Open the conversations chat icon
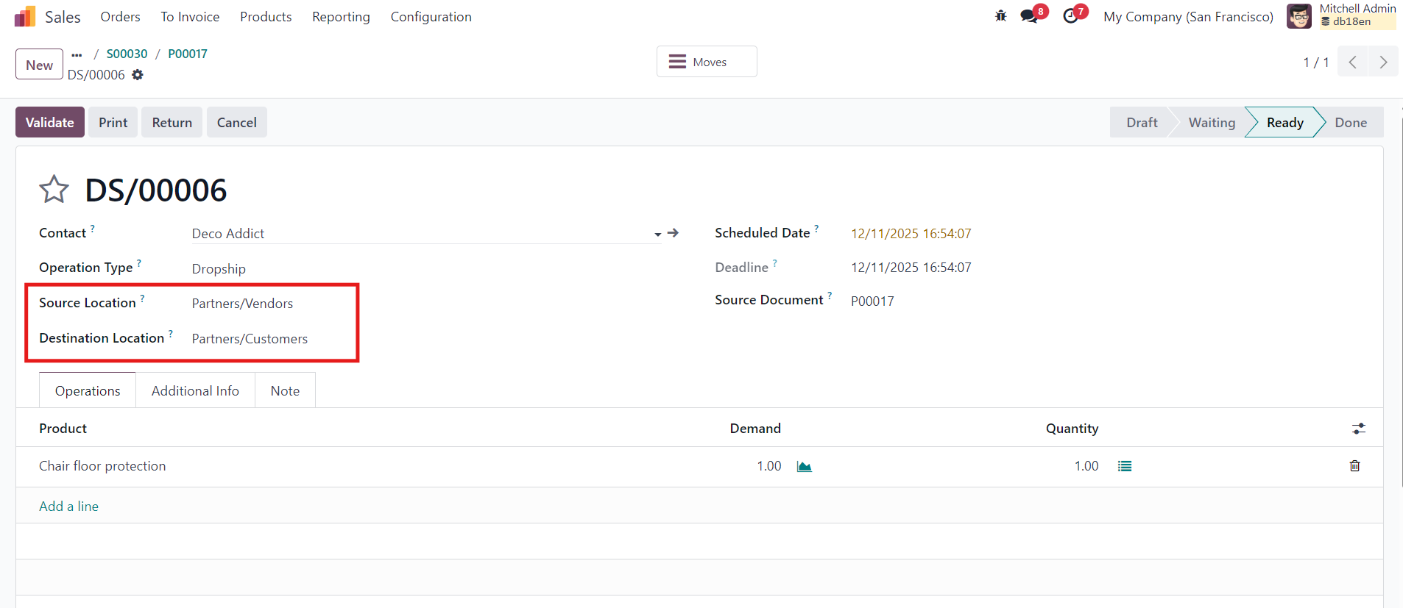1403x608 pixels. 1029,16
